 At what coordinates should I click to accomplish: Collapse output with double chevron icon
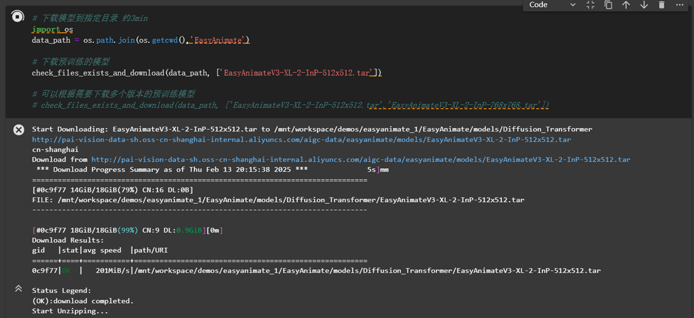click(18, 288)
